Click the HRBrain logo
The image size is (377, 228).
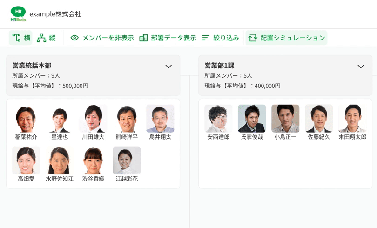tap(18, 14)
